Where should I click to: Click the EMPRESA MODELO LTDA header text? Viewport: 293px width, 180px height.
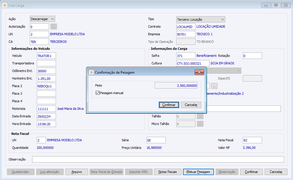tap(67, 34)
